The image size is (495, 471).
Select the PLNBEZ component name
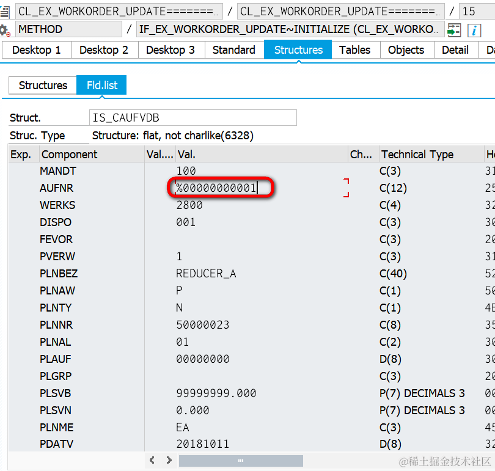click(59, 273)
